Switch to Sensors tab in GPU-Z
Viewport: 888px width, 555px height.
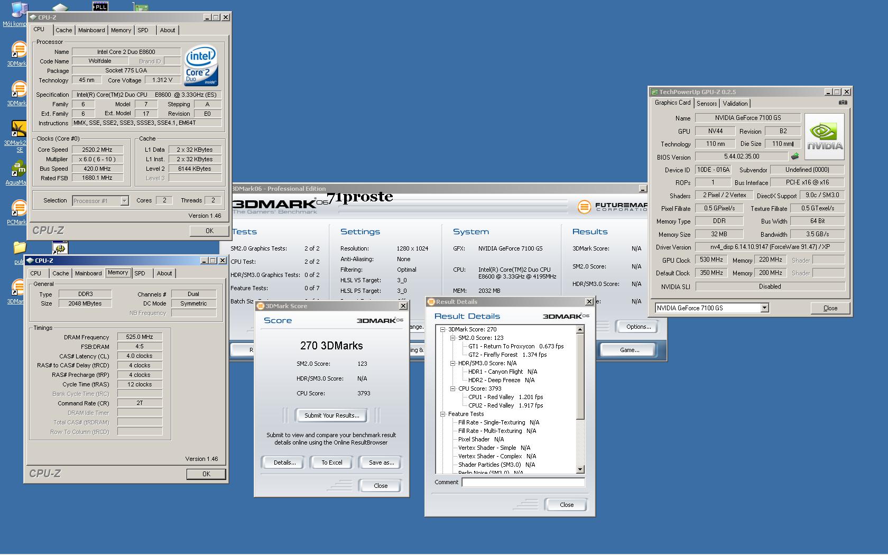707,104
